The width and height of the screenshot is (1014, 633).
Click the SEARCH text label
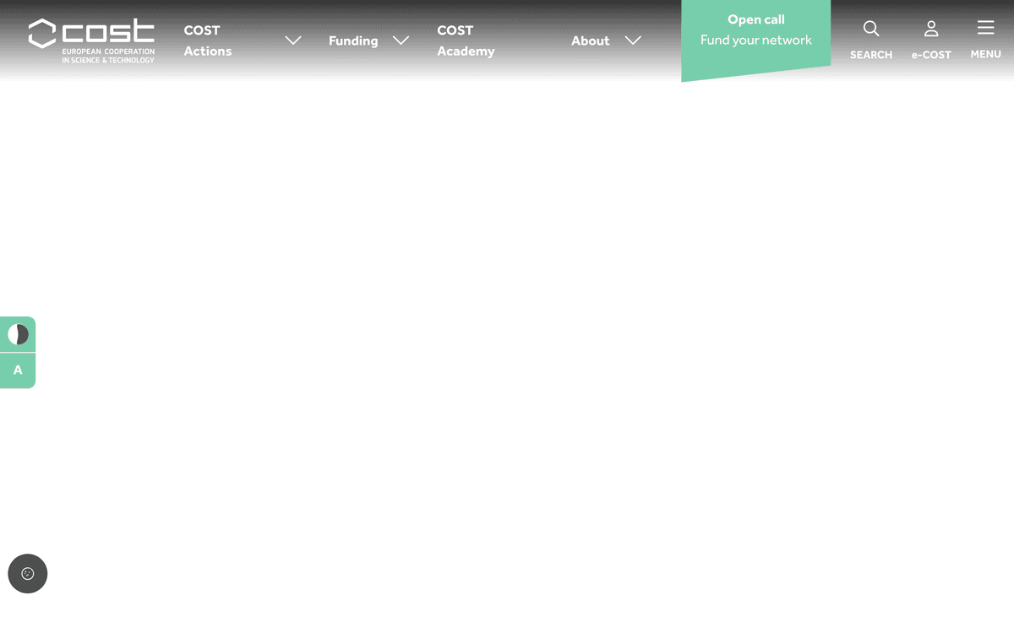(871, 55)
